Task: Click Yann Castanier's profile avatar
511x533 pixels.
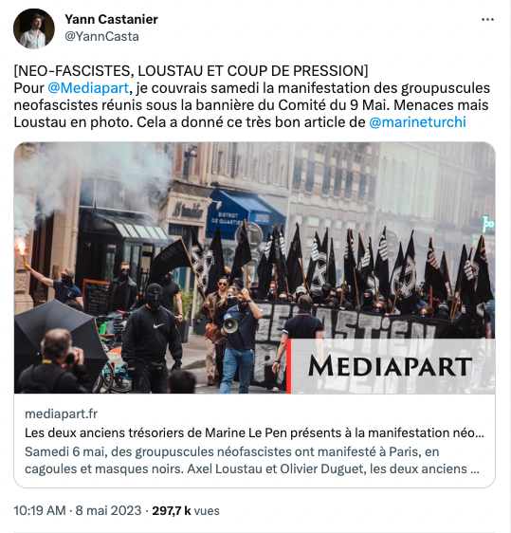Action: [33, 28]
